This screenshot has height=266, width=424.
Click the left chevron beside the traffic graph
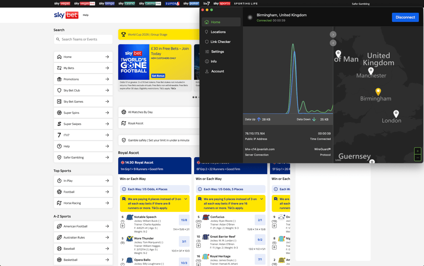(x=333, y=43)
